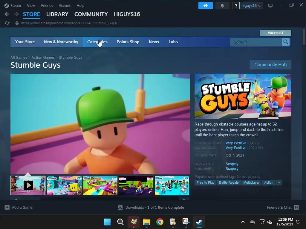Open the notifications bell in Steam header

click(222, 6)
